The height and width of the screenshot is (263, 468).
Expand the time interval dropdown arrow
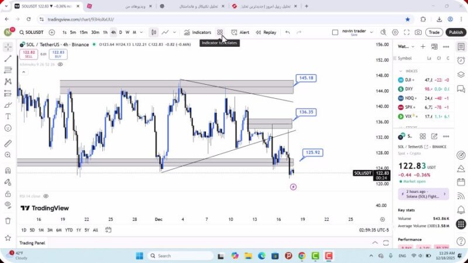click(142, 33)
